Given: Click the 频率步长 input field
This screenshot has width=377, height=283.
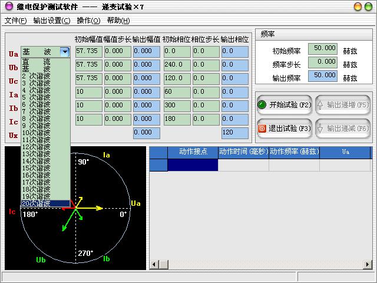Looking at the screenshot, I should (323, 62).
